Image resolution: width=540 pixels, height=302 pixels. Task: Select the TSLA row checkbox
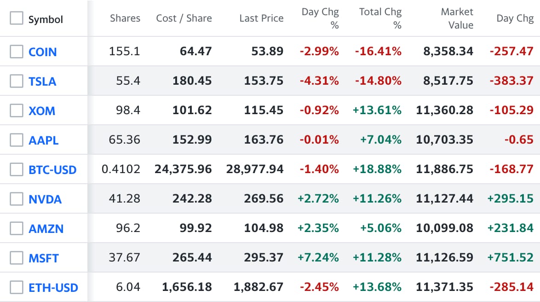coord(17,81)
